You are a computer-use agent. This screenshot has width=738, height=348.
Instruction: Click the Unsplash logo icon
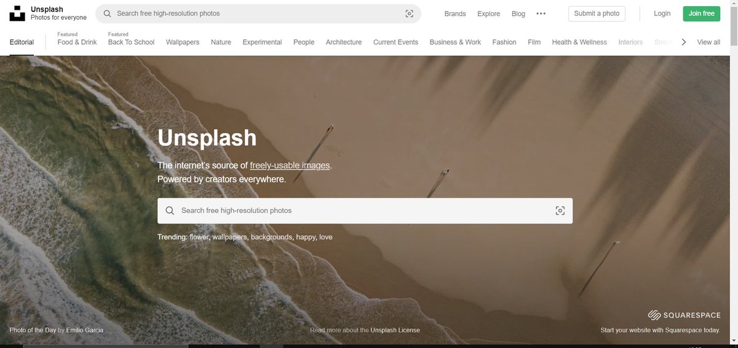click(17, 14)
